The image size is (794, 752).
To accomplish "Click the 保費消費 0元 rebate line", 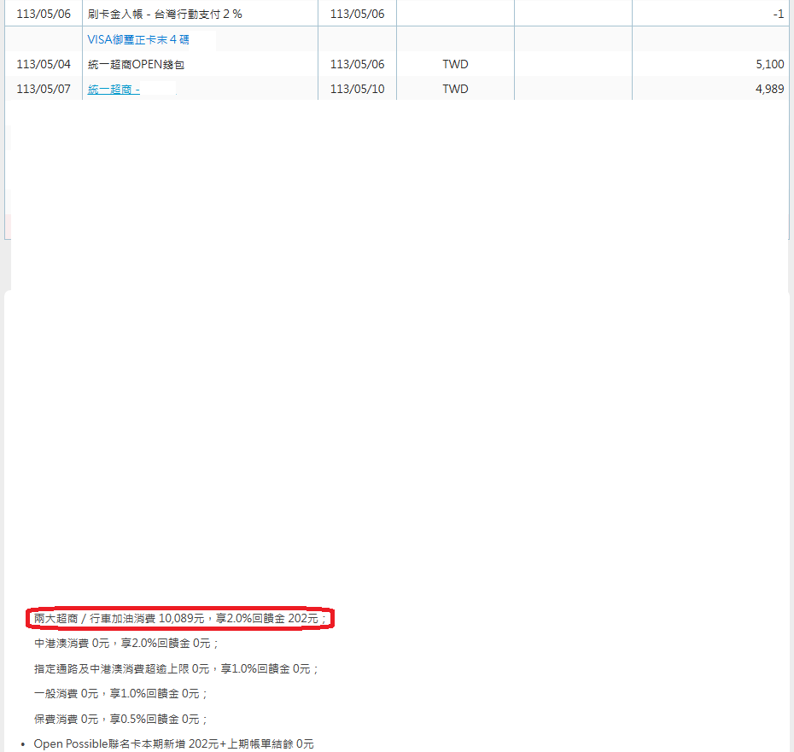I will (x=120, y=720).
